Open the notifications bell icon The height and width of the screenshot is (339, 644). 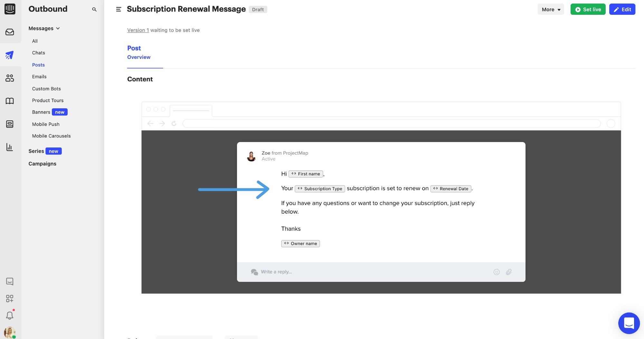coord(10,315)
